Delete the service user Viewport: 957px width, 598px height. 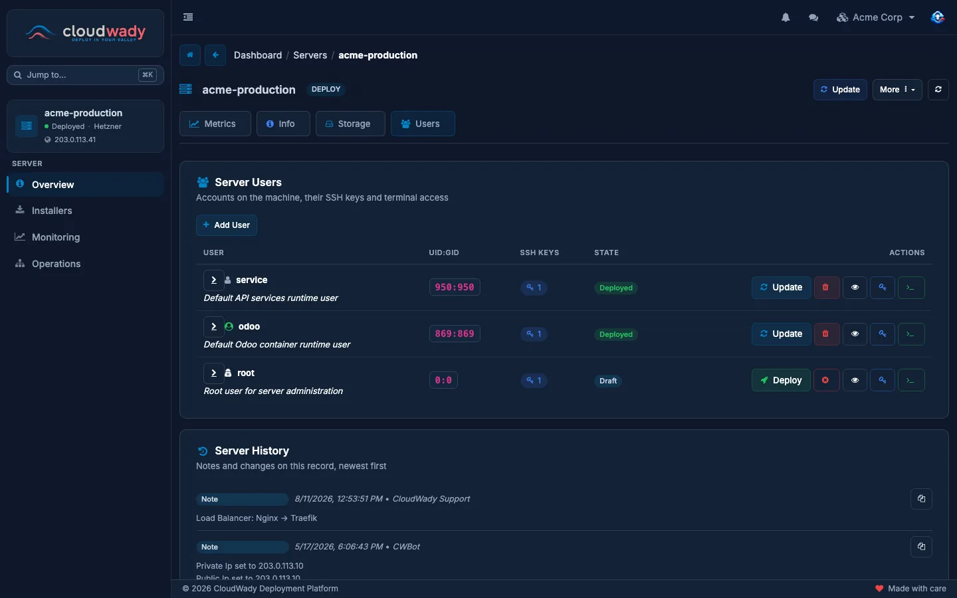827,288
